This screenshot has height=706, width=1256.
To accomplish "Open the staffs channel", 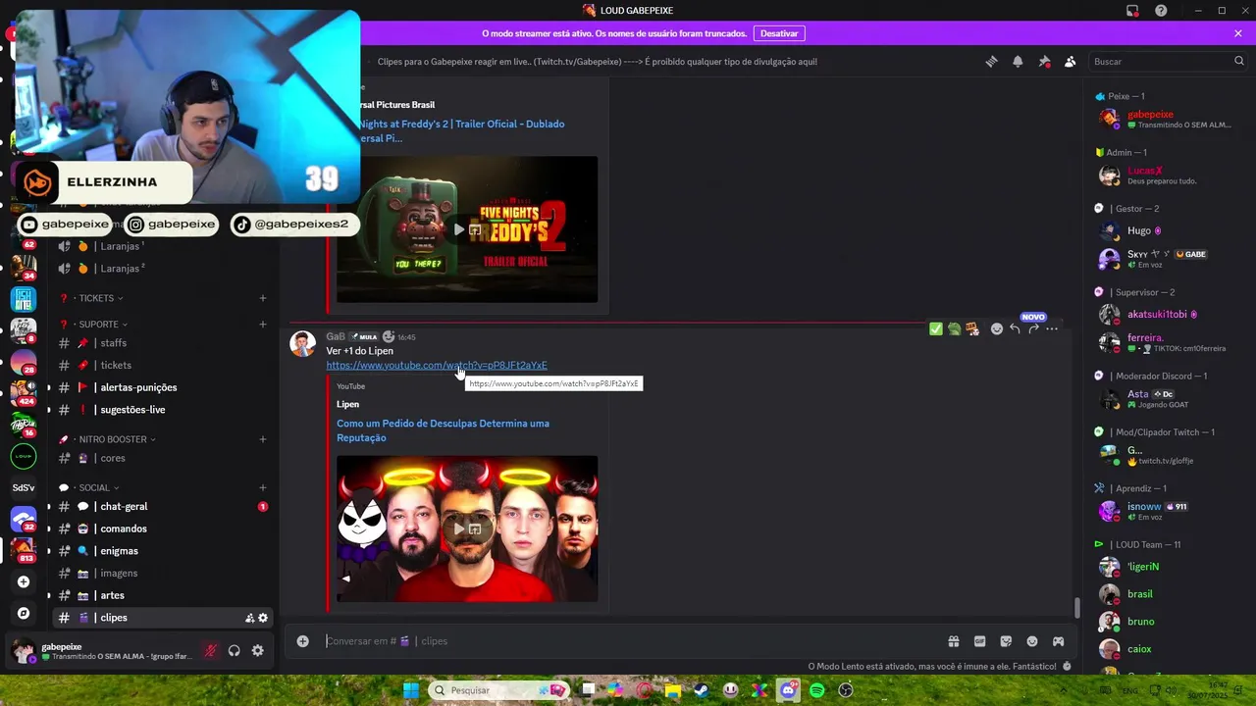I will click(x=162, y=343).
